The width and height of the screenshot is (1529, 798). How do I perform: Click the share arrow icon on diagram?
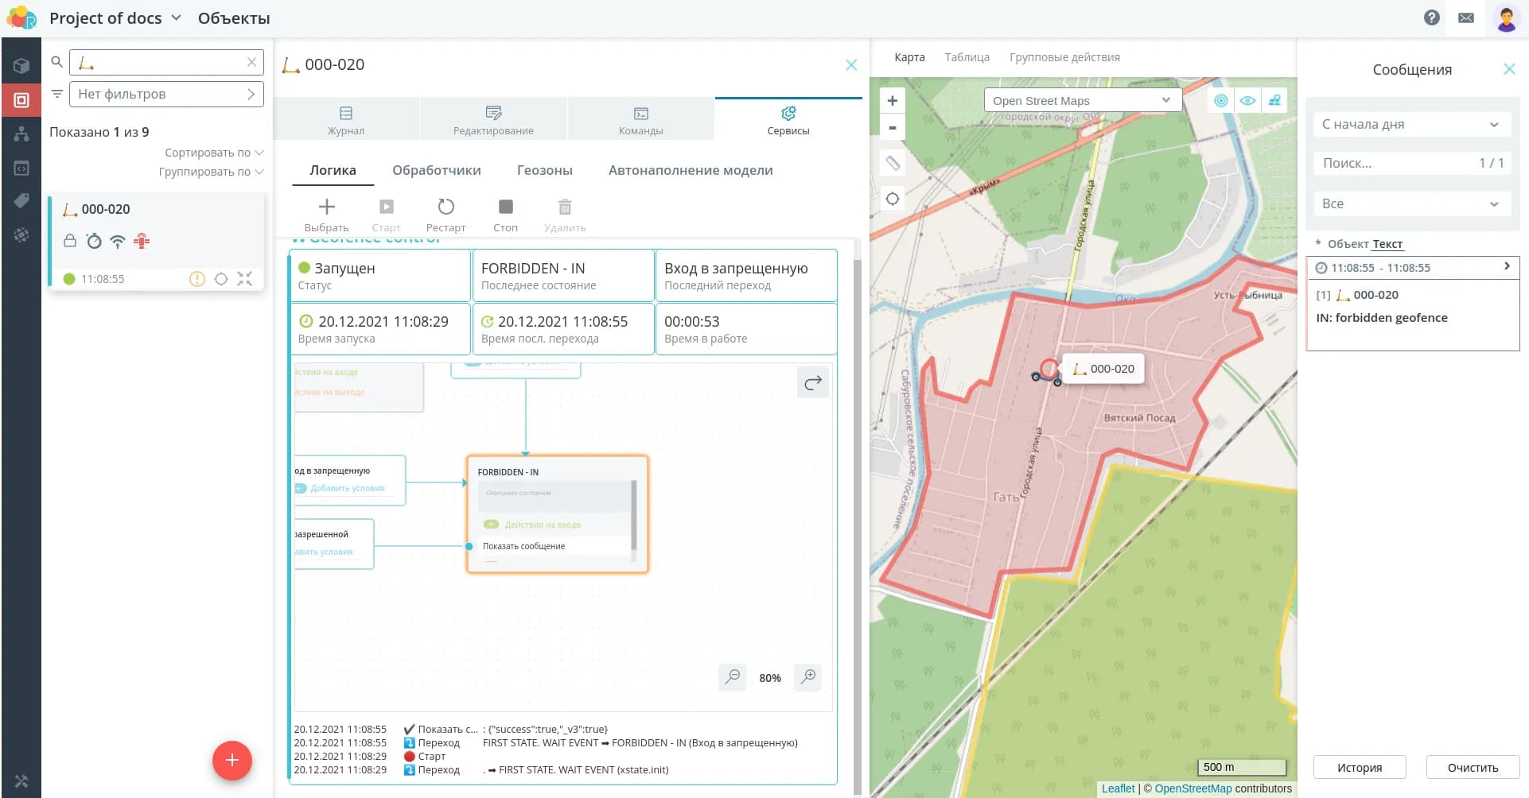(x=812, y=383)
